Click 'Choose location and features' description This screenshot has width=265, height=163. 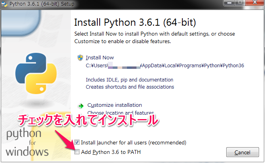pos(121,113)
